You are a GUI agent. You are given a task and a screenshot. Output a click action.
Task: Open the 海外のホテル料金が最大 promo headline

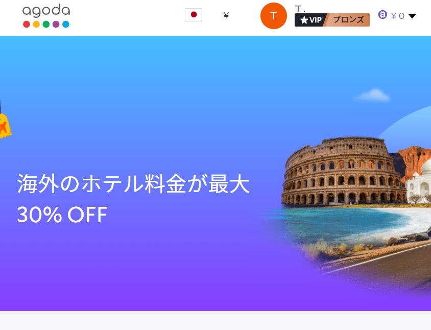tap(134, 183)
